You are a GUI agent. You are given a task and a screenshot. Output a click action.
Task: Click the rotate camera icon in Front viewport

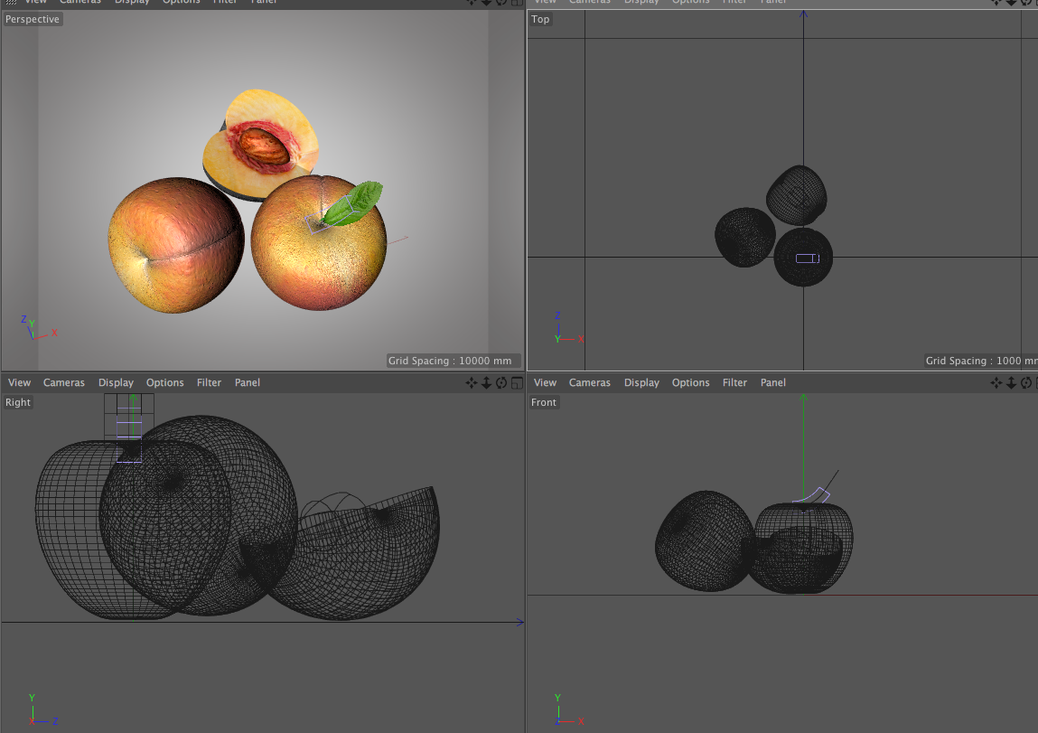coord(1027,383)
